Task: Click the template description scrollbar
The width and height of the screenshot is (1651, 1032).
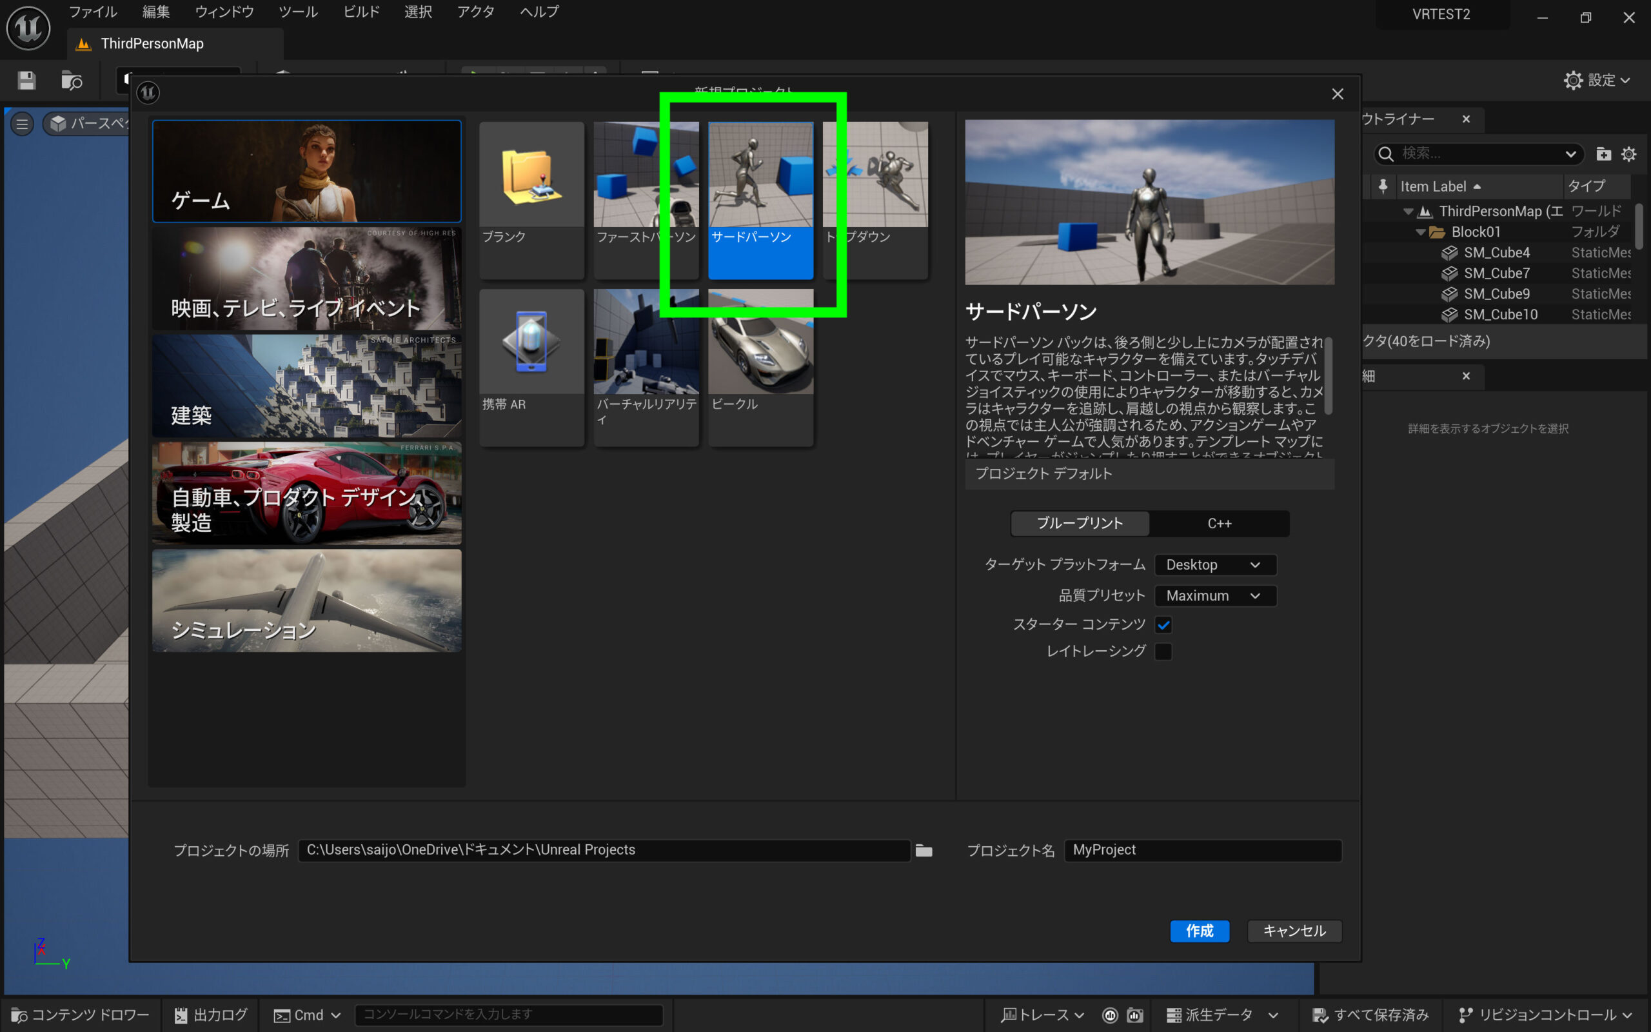Action: pos(1329,375)
